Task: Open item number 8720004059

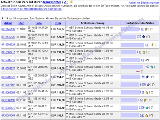Action: point(8,115)
